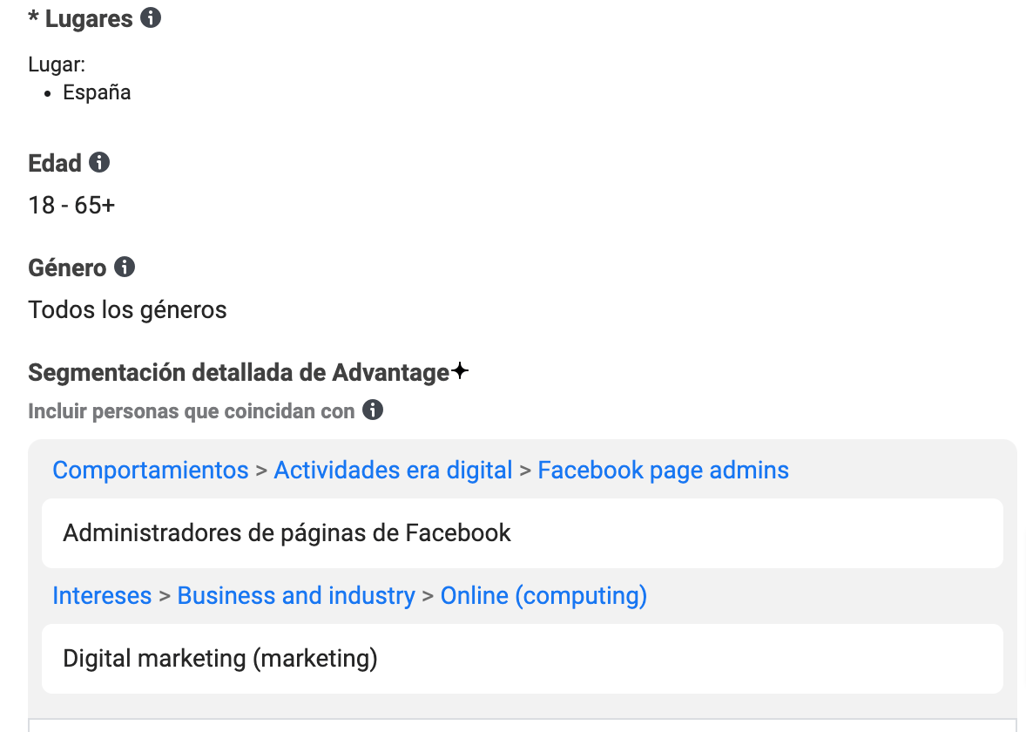Select the 'Digital marketing (marketing)' entry
1026x732 pixels.
coord(220,658)
